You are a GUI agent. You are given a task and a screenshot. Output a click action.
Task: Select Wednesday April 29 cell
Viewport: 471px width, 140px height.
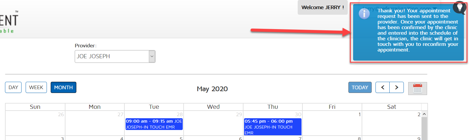(213, 124)
